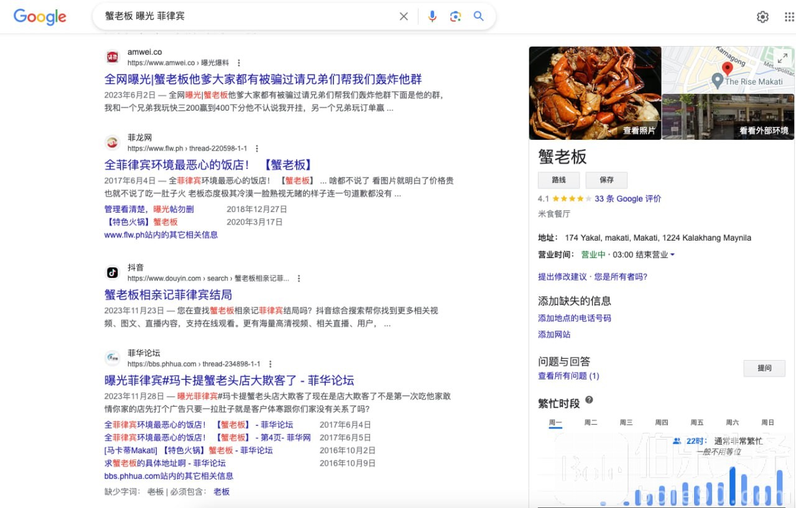Clear the search box with the X icon
The width and height of the screenshot is (796, 508).
tap(404, 17)
